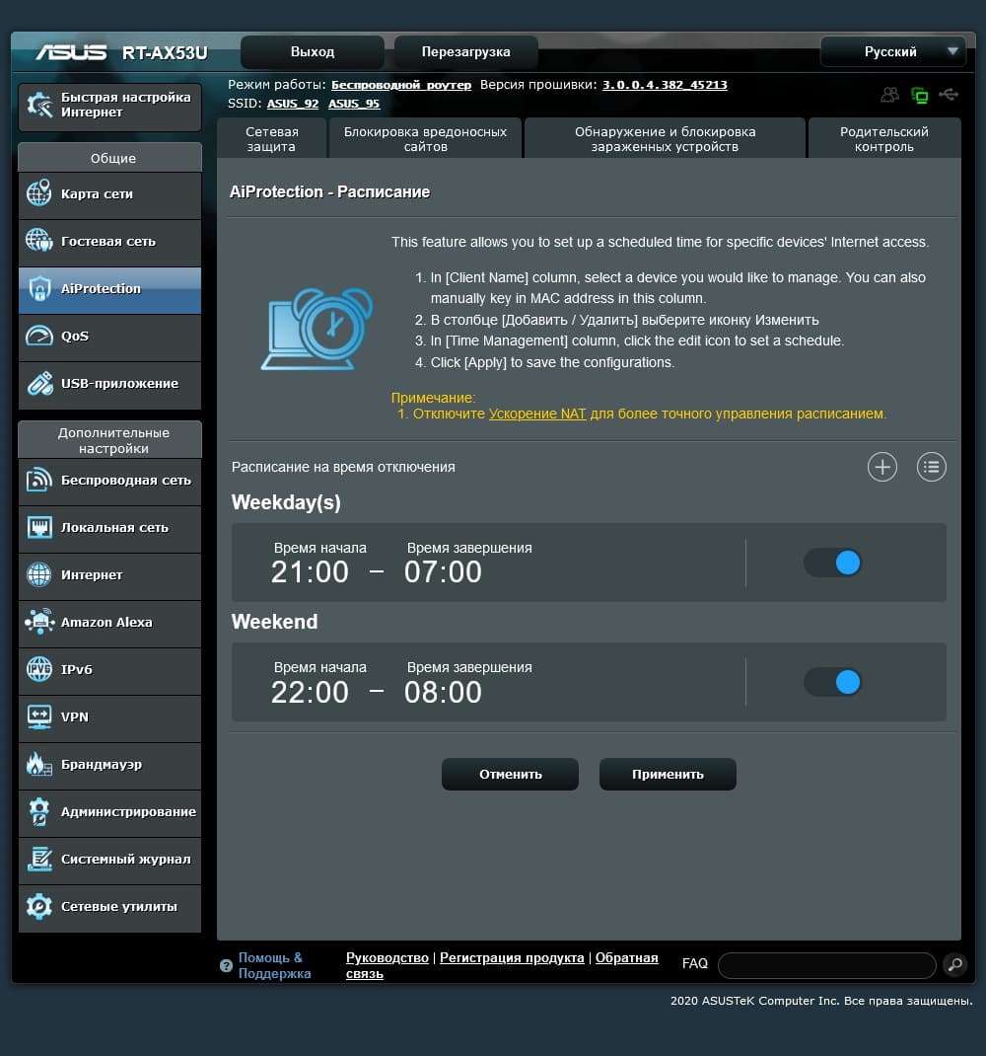Open USB-приложение icon
Viewport: 986px width, 1056px height.
click(39, 383)
